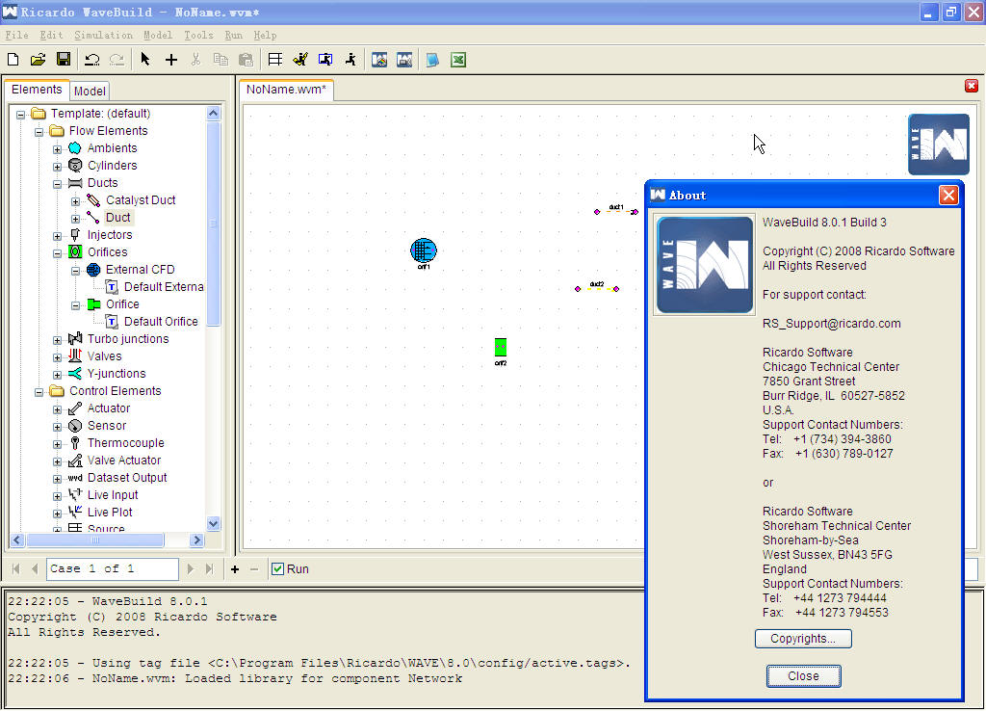
Task: Click the running man toolbar icon
Action: (350, 59)
